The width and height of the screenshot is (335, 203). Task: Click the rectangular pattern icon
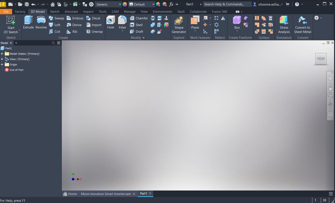(216, 18)
